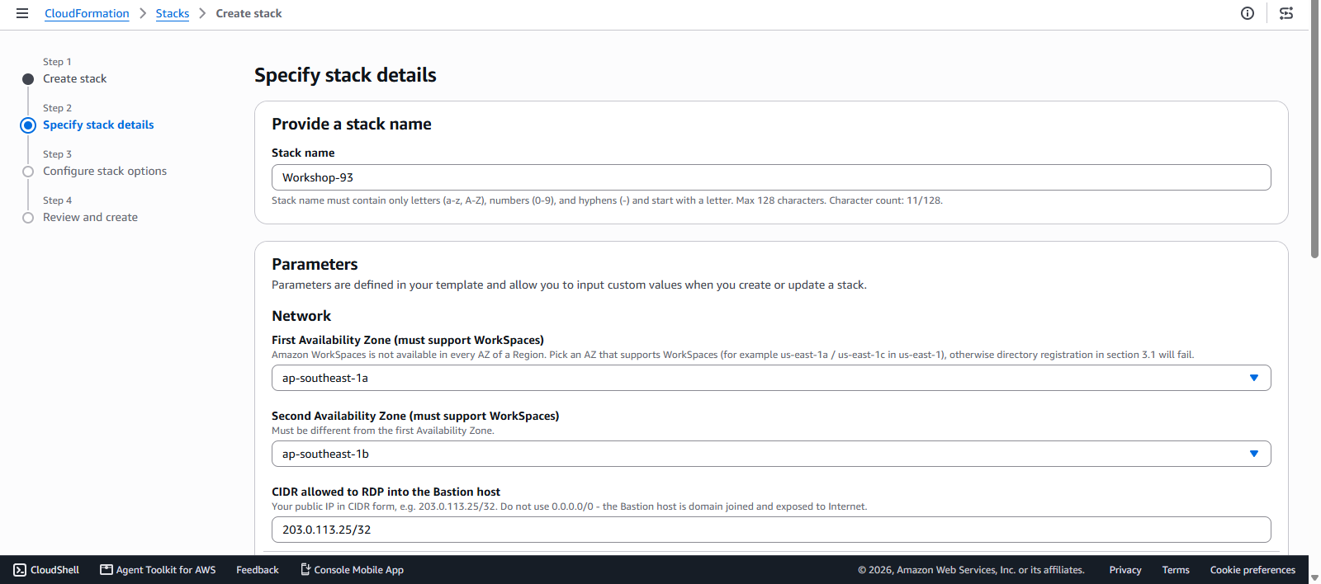Jump to Step 4 Review and create
The image size is (1321, 584).
pyautogui.click(x=90, y=217)
